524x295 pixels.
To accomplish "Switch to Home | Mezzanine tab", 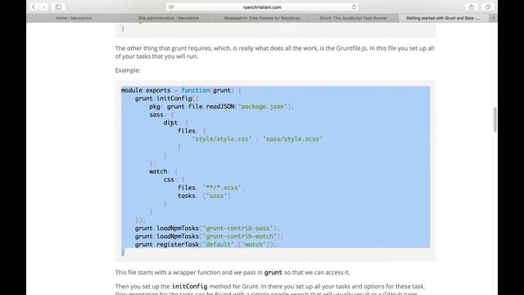I will coord(74,18).
